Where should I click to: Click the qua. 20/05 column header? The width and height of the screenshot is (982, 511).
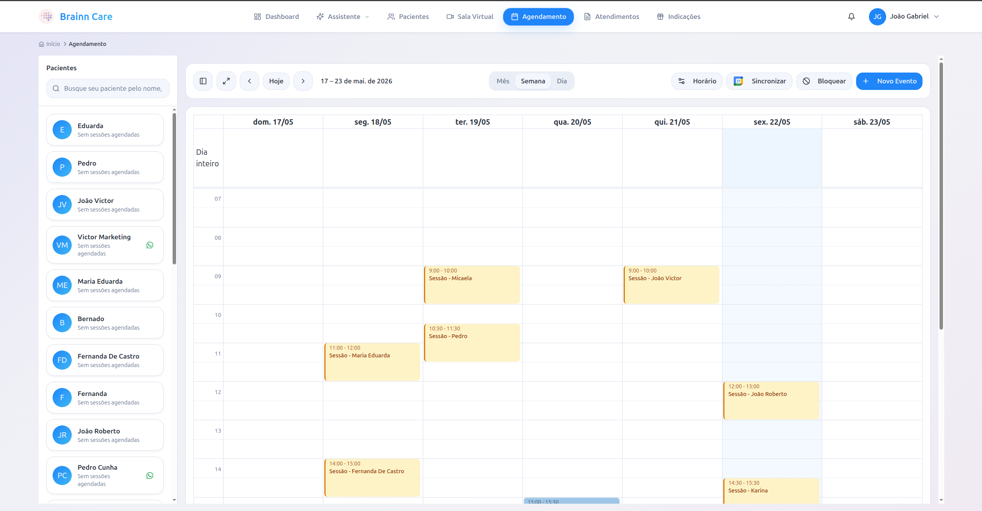pos(572,122)
